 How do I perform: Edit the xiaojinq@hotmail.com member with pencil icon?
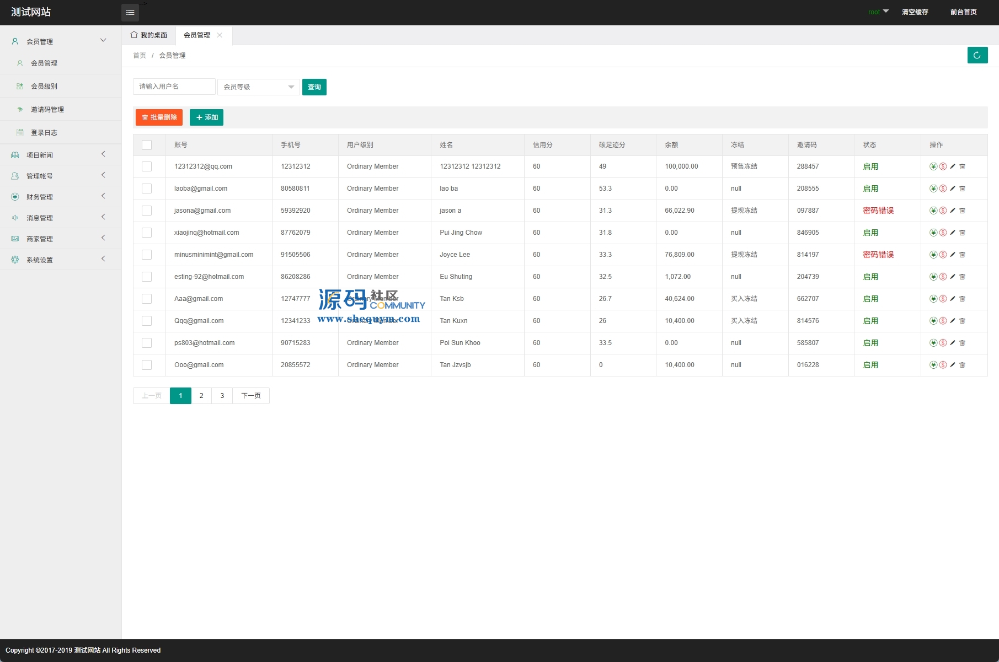pyautogui.click(x=953, y=233)
